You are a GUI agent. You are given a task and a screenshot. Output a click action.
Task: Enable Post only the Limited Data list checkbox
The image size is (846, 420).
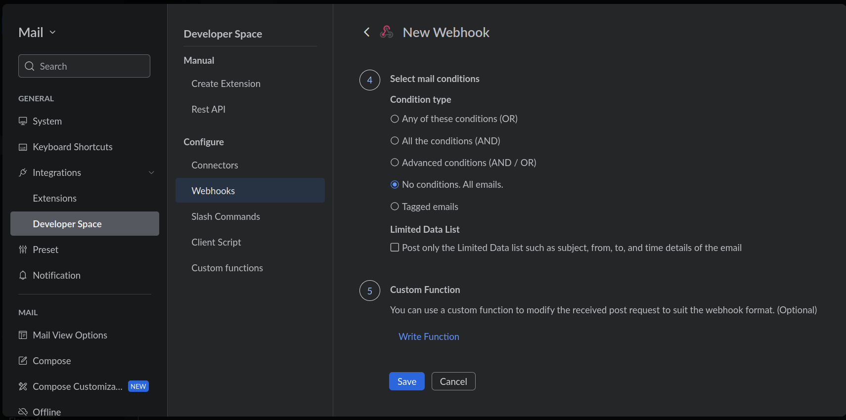pyautogui.click(x=395, y=248)
